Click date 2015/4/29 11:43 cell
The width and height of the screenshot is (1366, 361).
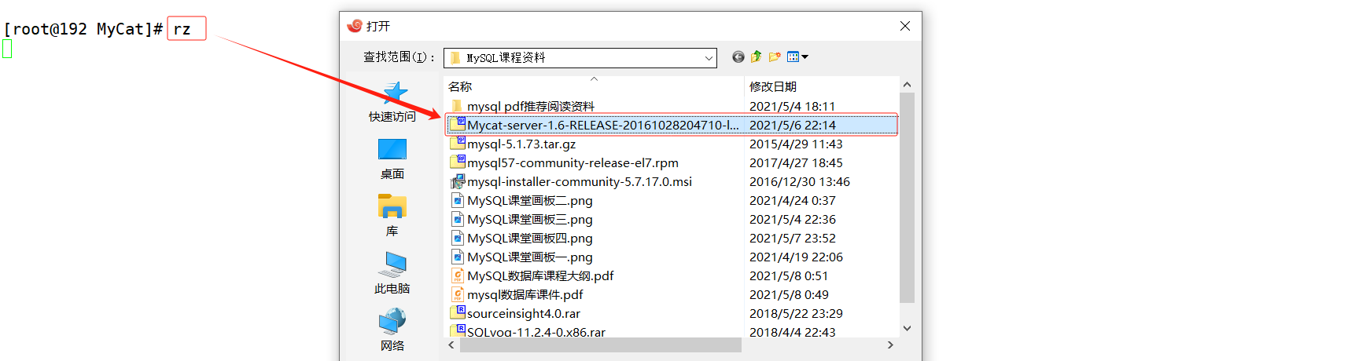point(796,144)
